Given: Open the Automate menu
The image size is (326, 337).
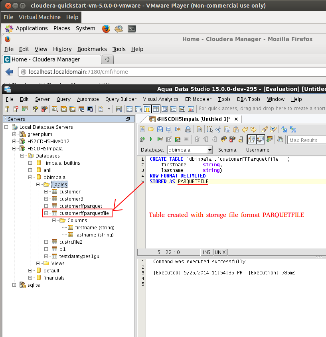Looking at the screenshot, I should (88, 99).
